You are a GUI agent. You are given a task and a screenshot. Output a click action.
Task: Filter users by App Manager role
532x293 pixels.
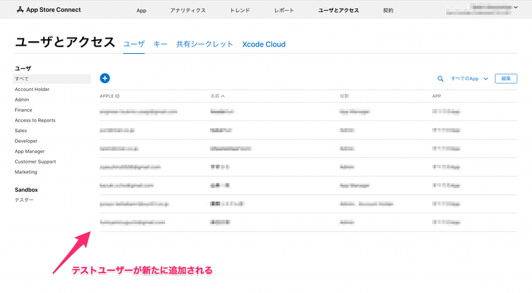coord(29,151)
